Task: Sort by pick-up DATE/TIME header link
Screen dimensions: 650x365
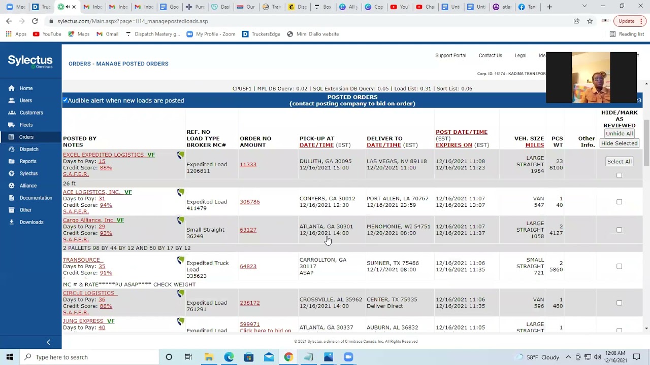Action: tap(316, 145)
